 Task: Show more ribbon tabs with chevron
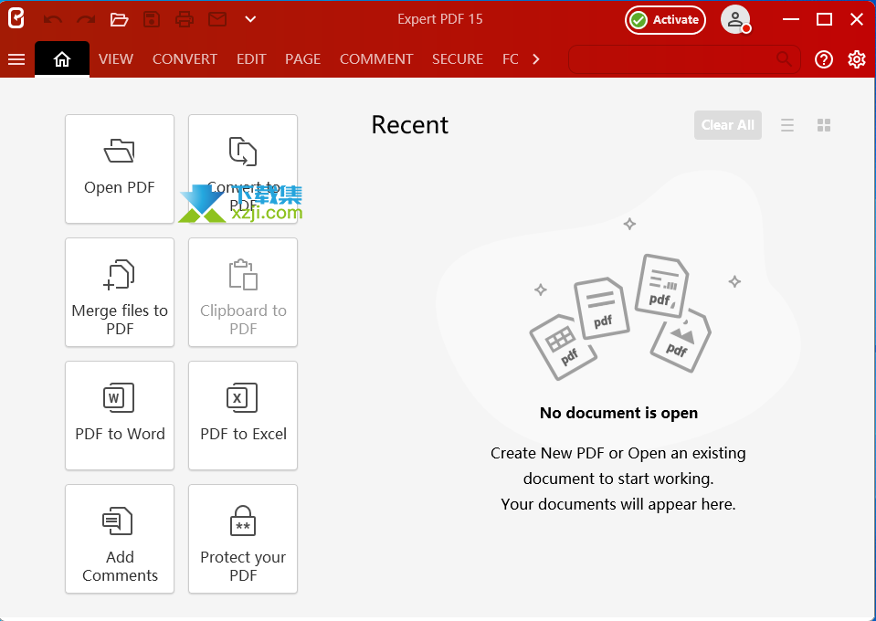coord(536,59)
